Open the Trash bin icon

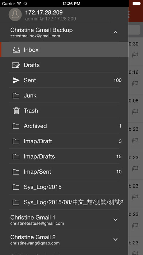pyautogui.click(x=16, y=111)
